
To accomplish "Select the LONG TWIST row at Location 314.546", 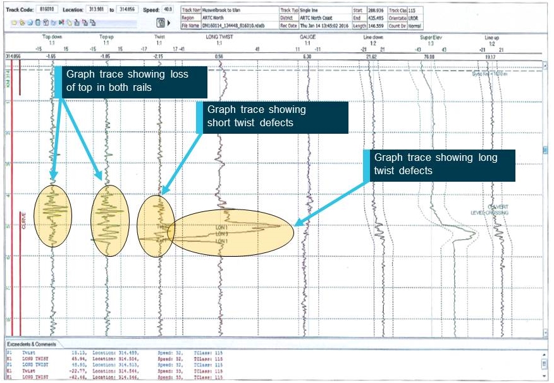I will click(115, 377).
